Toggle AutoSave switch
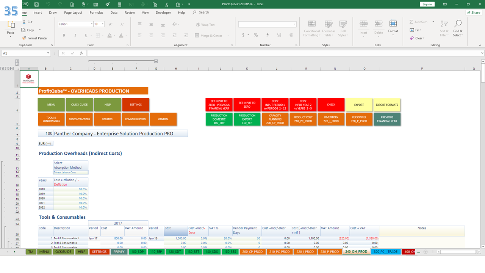Screen dimensions: 485x273 tap(25, 4)
